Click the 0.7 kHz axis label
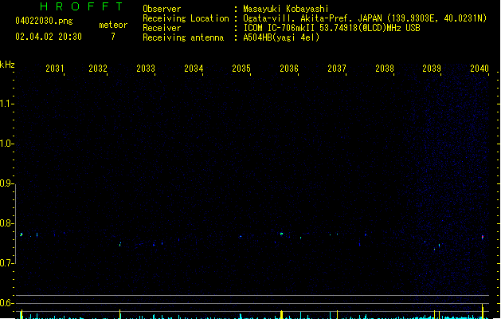 click(x=6, y=263)
